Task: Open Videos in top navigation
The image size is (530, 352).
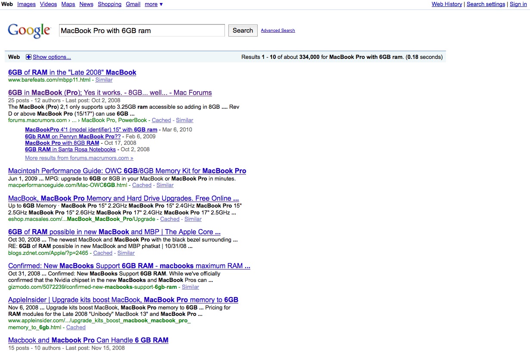Action: tap(48, 4)
